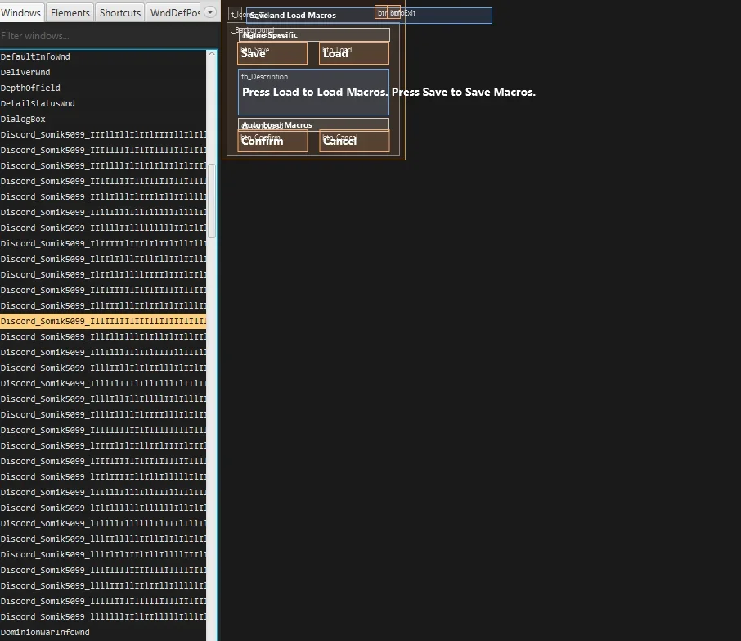The width and height of the screenshot is (741, 641).
Task: Switch to the Windows tab
Action: click(21, 13)
